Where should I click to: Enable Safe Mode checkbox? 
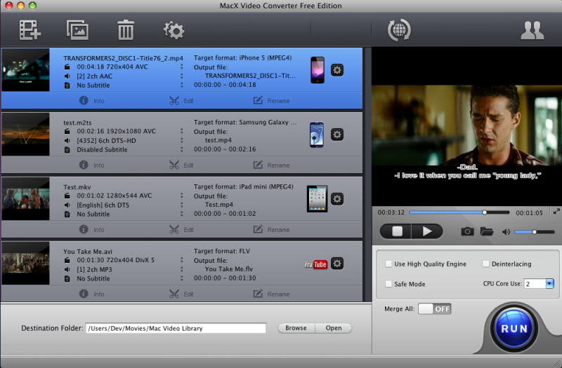click(388, 284)
